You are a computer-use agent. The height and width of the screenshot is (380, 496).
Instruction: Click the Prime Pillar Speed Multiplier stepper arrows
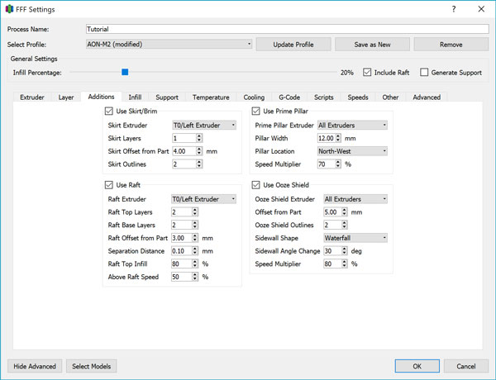click(x=338, y=164)
